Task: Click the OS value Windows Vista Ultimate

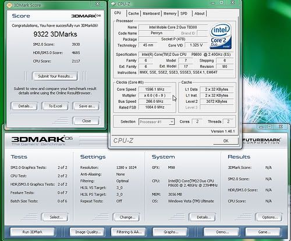Action: pyautogui.click(x=191, y=201)
